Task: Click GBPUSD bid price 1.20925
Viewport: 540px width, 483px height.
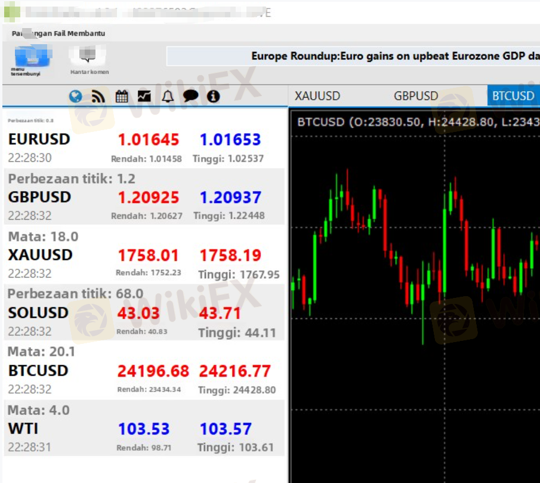Action: (x=149, y=198)
